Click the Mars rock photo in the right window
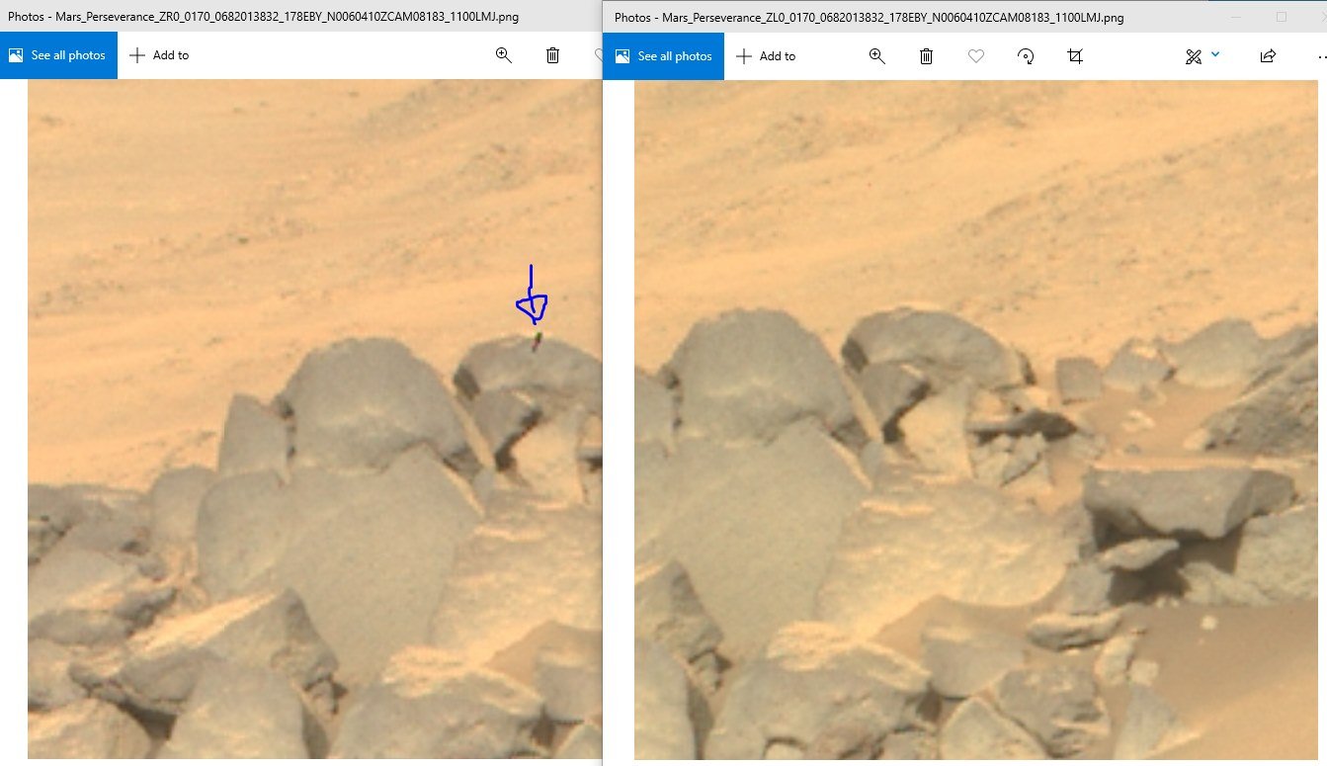This screenshot has height=766, width=1327. (976, 420)
